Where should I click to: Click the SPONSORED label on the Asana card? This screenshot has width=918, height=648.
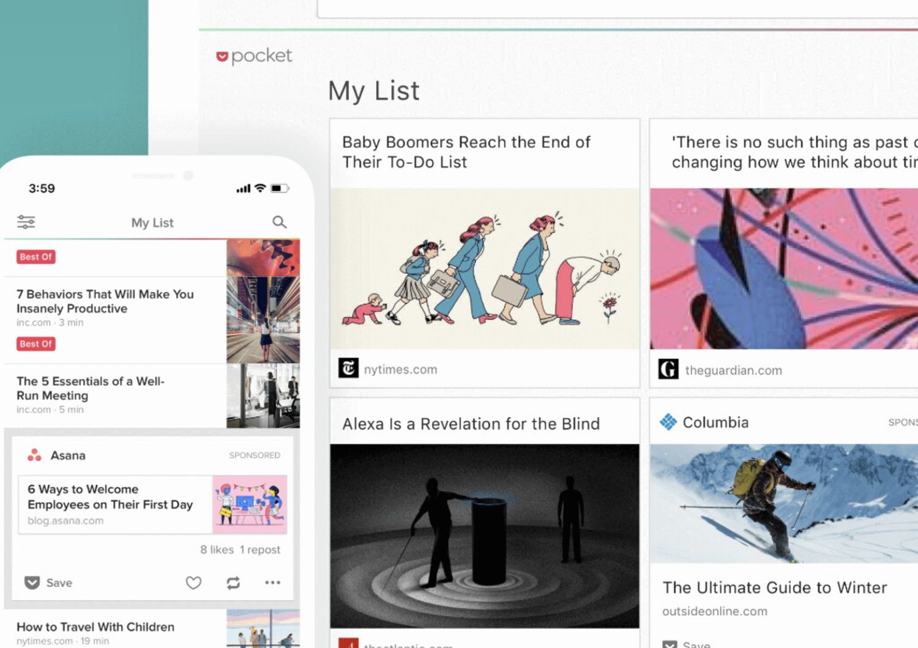coord(255,455)
